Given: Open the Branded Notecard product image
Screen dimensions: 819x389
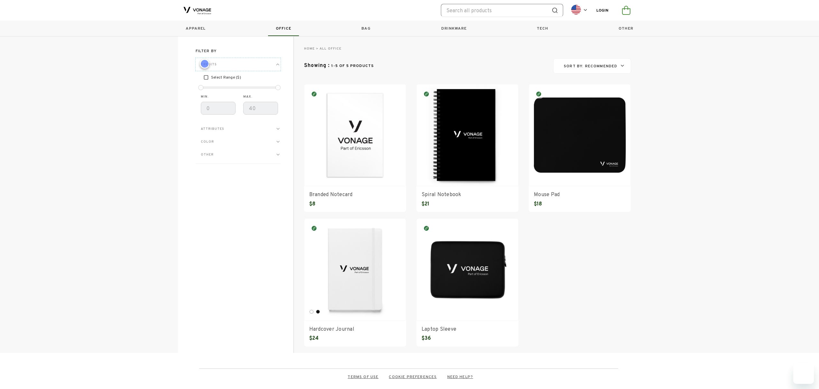Looking at the screenshot, I should coord(355,135).
